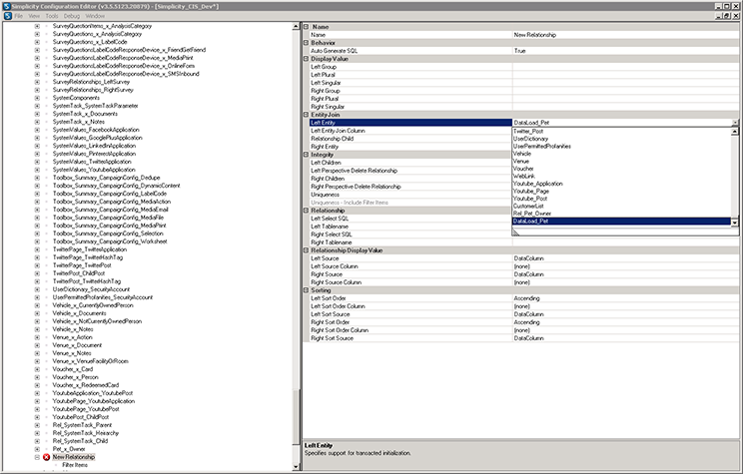
Task: Expand the Pet_x_Owner tree node
Action: tap(37, 449)
